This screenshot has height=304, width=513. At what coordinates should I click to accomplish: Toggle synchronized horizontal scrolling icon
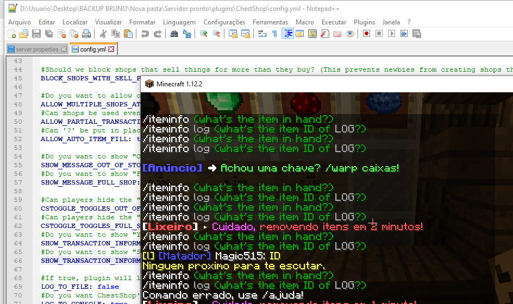point(246,34)
